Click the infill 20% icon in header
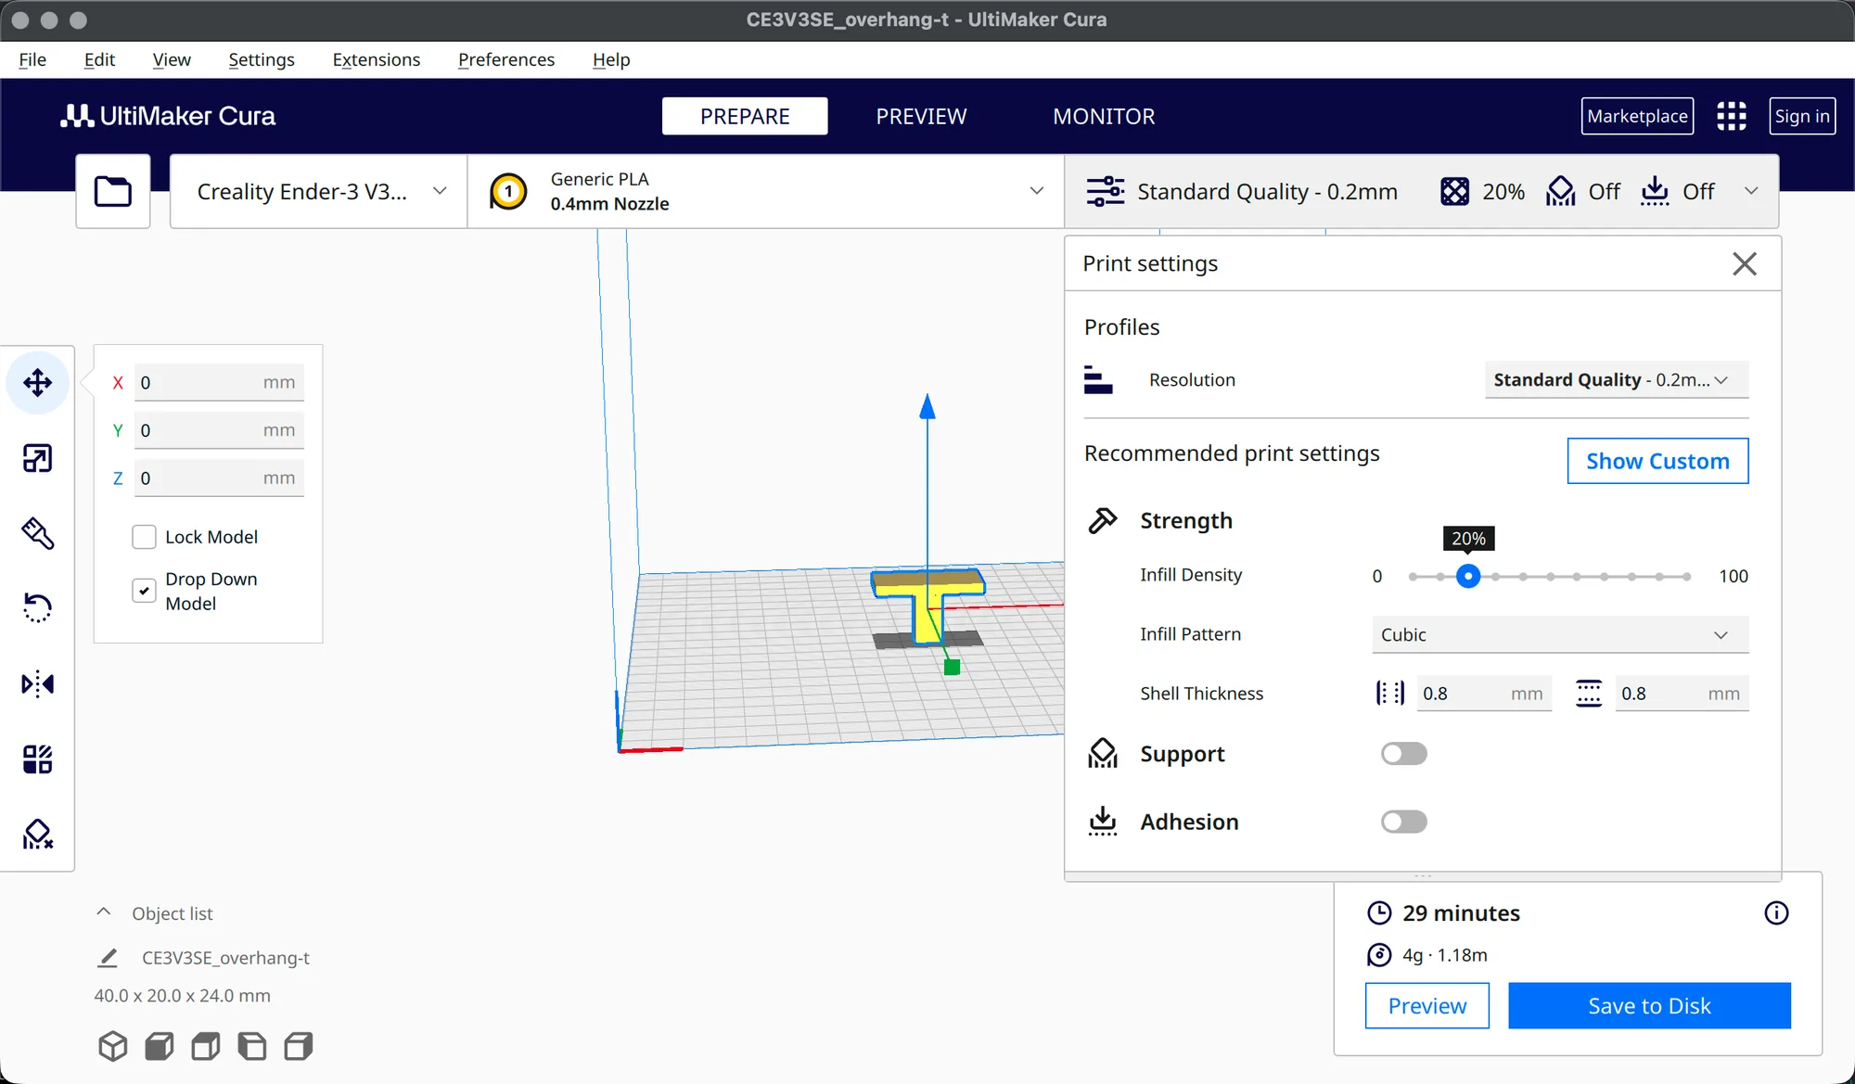Screen dimensions: 1855x1084 point(1454,191)
